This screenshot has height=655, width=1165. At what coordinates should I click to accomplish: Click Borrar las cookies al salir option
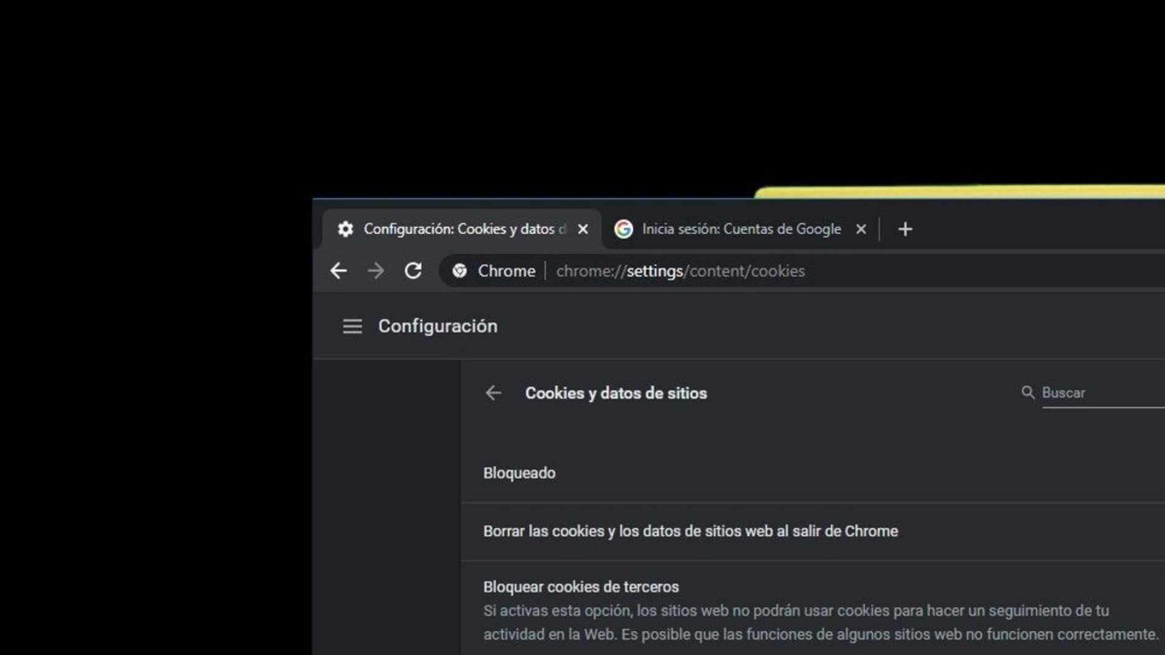coord(690,531)
